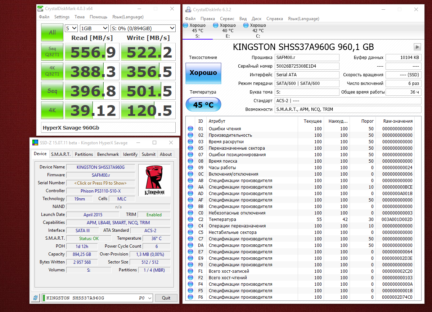Click the Phison PS3110-S10-X controller field
432x312 pixels.
point(101,191)
